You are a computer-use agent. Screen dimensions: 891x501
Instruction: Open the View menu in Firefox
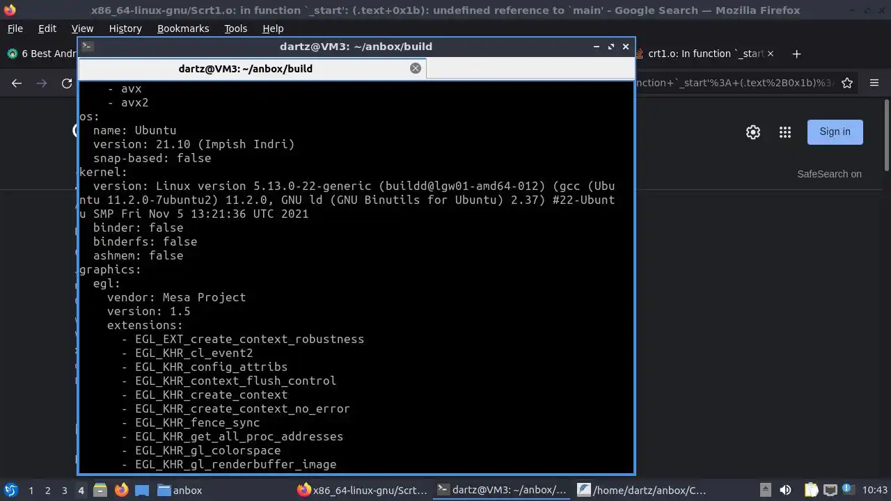82,29
